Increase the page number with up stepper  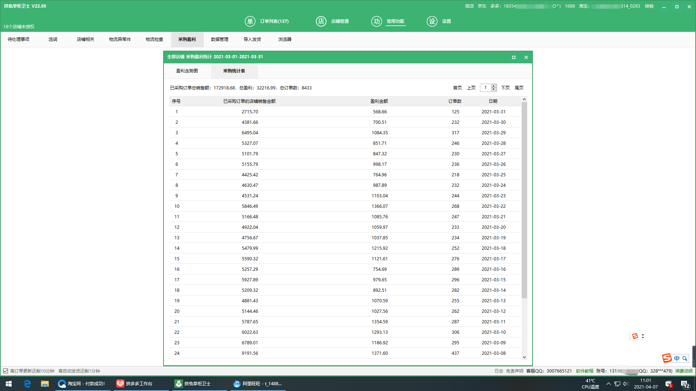[494, 86]
